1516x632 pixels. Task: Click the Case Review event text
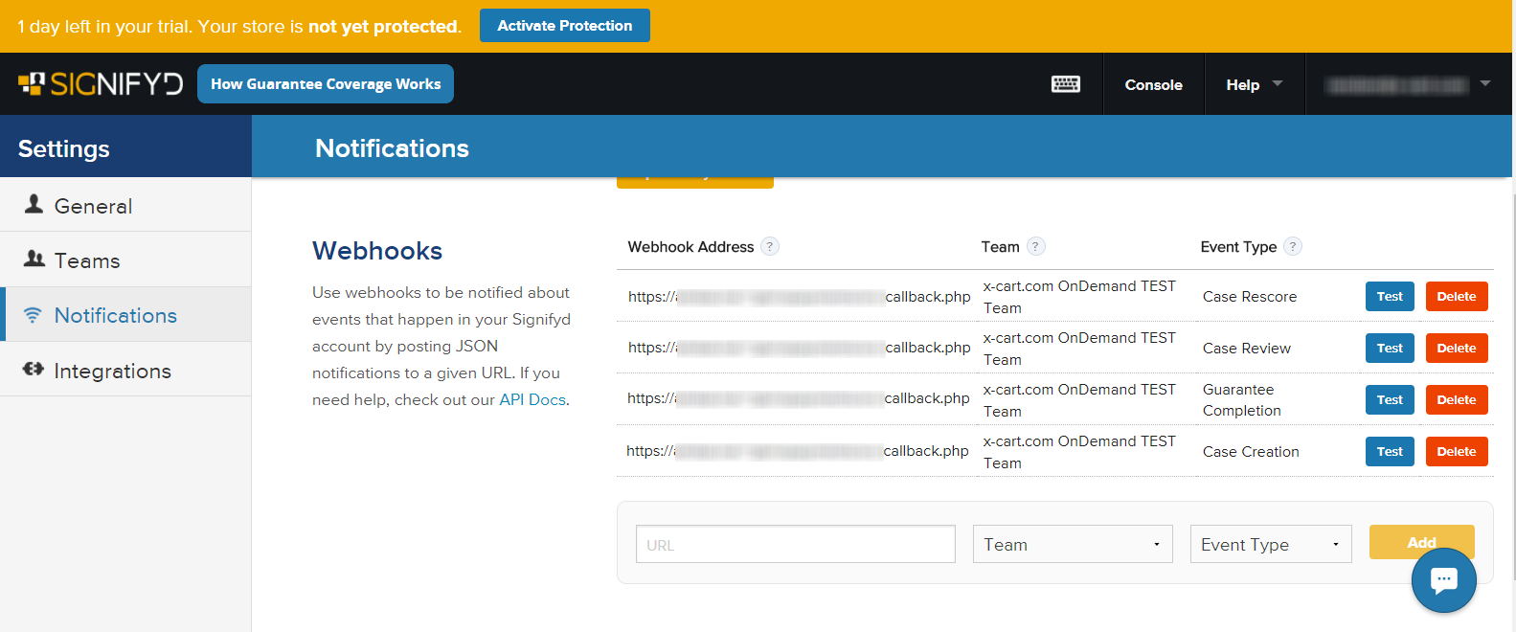tap(1247, 349)
